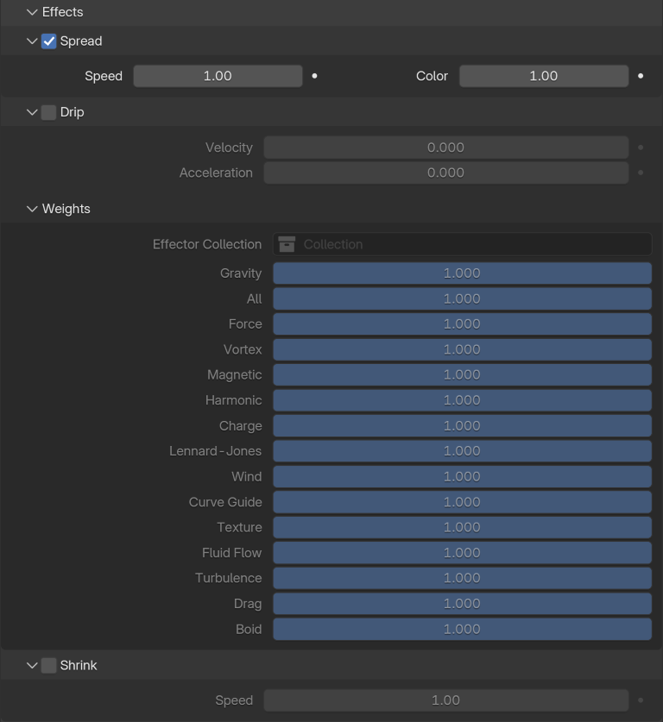Collapse the Shrink subpanel chevron

(32, 665)
